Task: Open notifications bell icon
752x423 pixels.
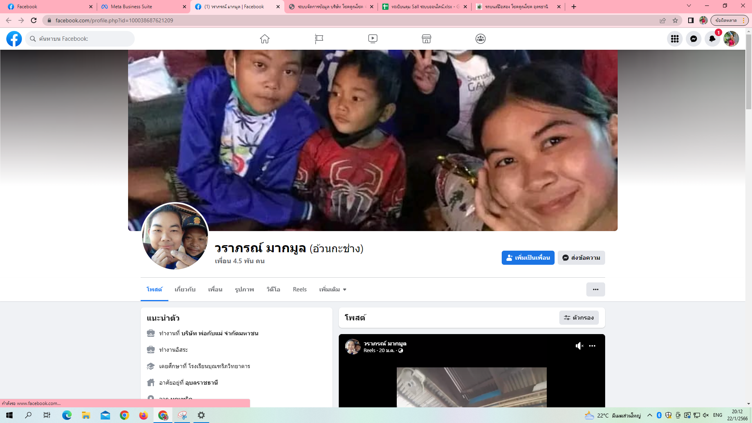Action: pos(712,39)
